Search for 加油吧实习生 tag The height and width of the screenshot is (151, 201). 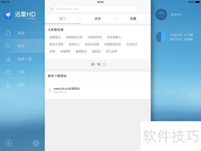(74, 37)
